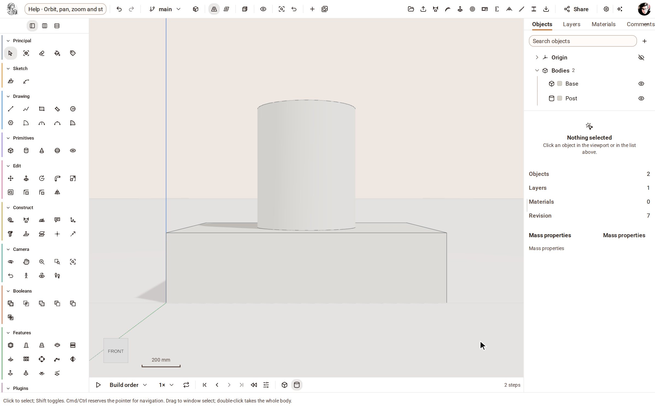Pick the Eraser tool in Principal
This screenshot has height=409, width=655.
click(x=42, y=53)
